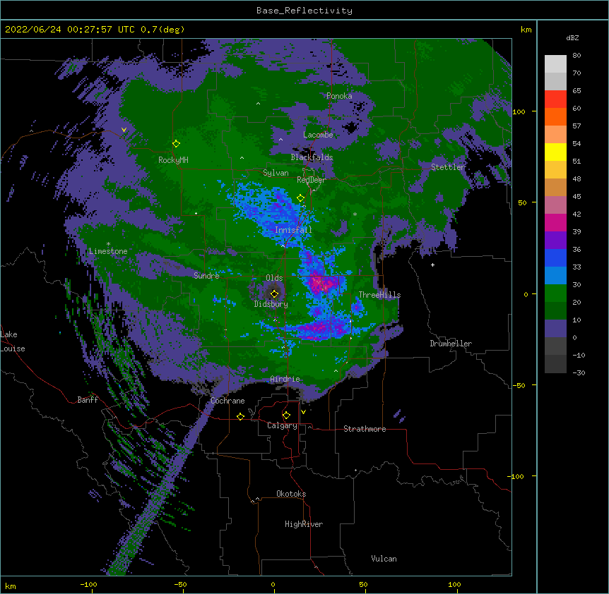The width and height of the screenshot is (609, 594).
Task: Pick the bright yellow 51-54 dBZ swatch
Action: (x=555, y=152)
